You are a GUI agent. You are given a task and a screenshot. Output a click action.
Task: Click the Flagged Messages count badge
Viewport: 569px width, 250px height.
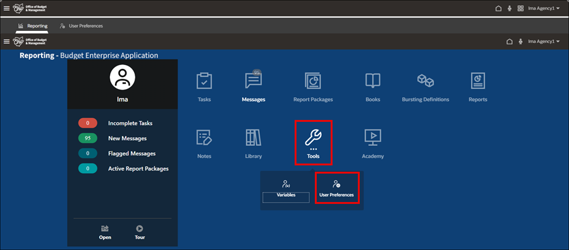pyautogui.click(x=87, y=153)
